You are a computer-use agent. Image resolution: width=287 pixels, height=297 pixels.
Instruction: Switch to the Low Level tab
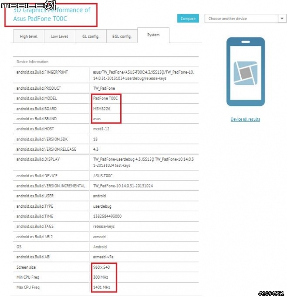(x=60, y=36)
